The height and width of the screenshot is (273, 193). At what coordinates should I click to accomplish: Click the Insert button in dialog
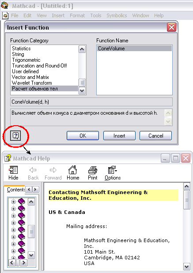[x=119, y=136]
